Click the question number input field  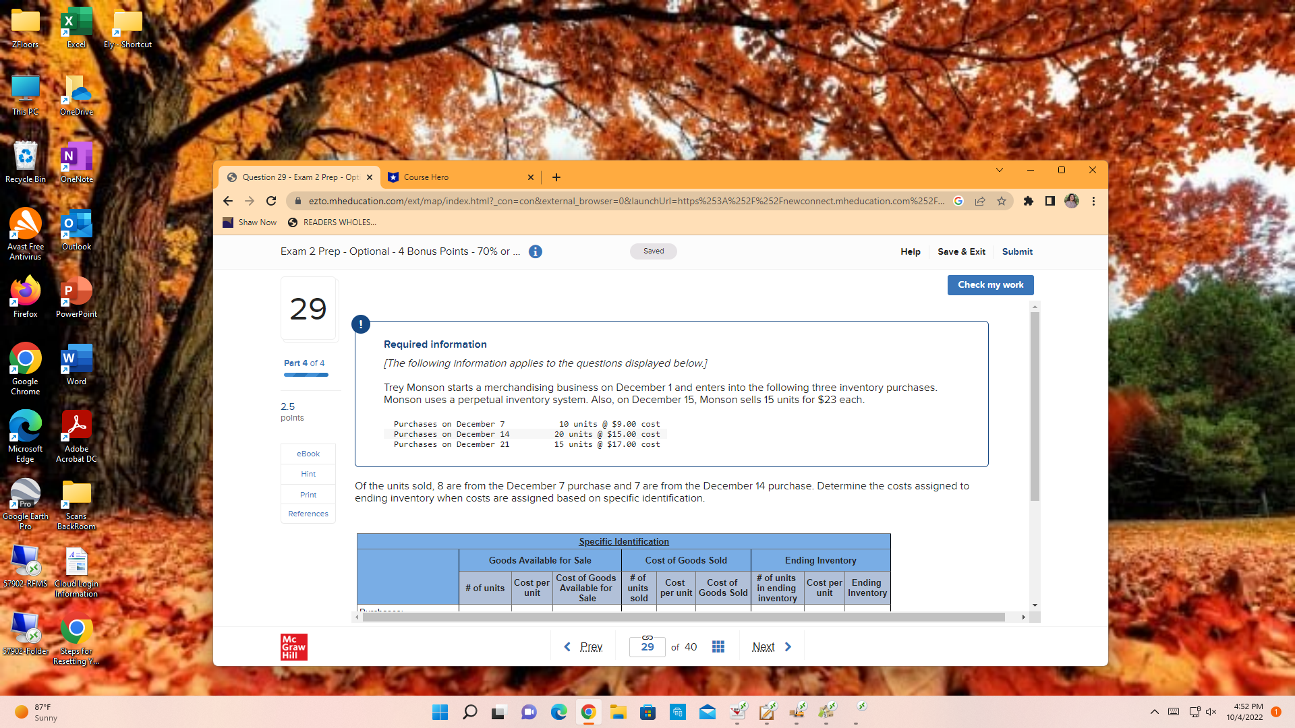[x=647, y=646]
